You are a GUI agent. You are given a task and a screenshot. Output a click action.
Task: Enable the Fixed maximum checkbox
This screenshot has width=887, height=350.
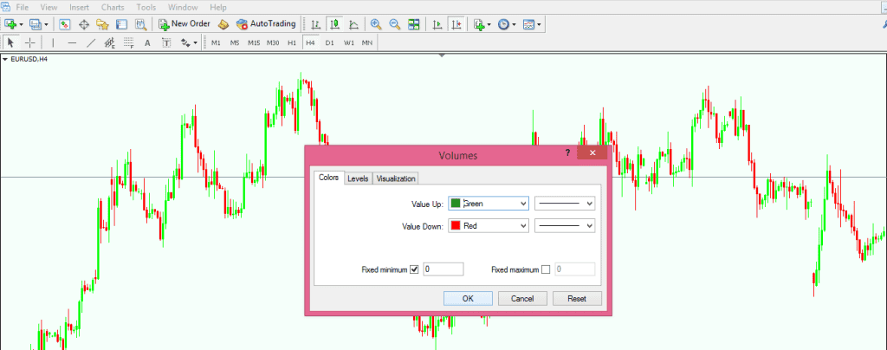(x=545, y=269)
